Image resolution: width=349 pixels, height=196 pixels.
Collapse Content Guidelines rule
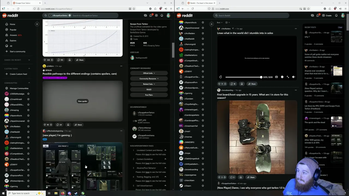(x=165, y=159)
